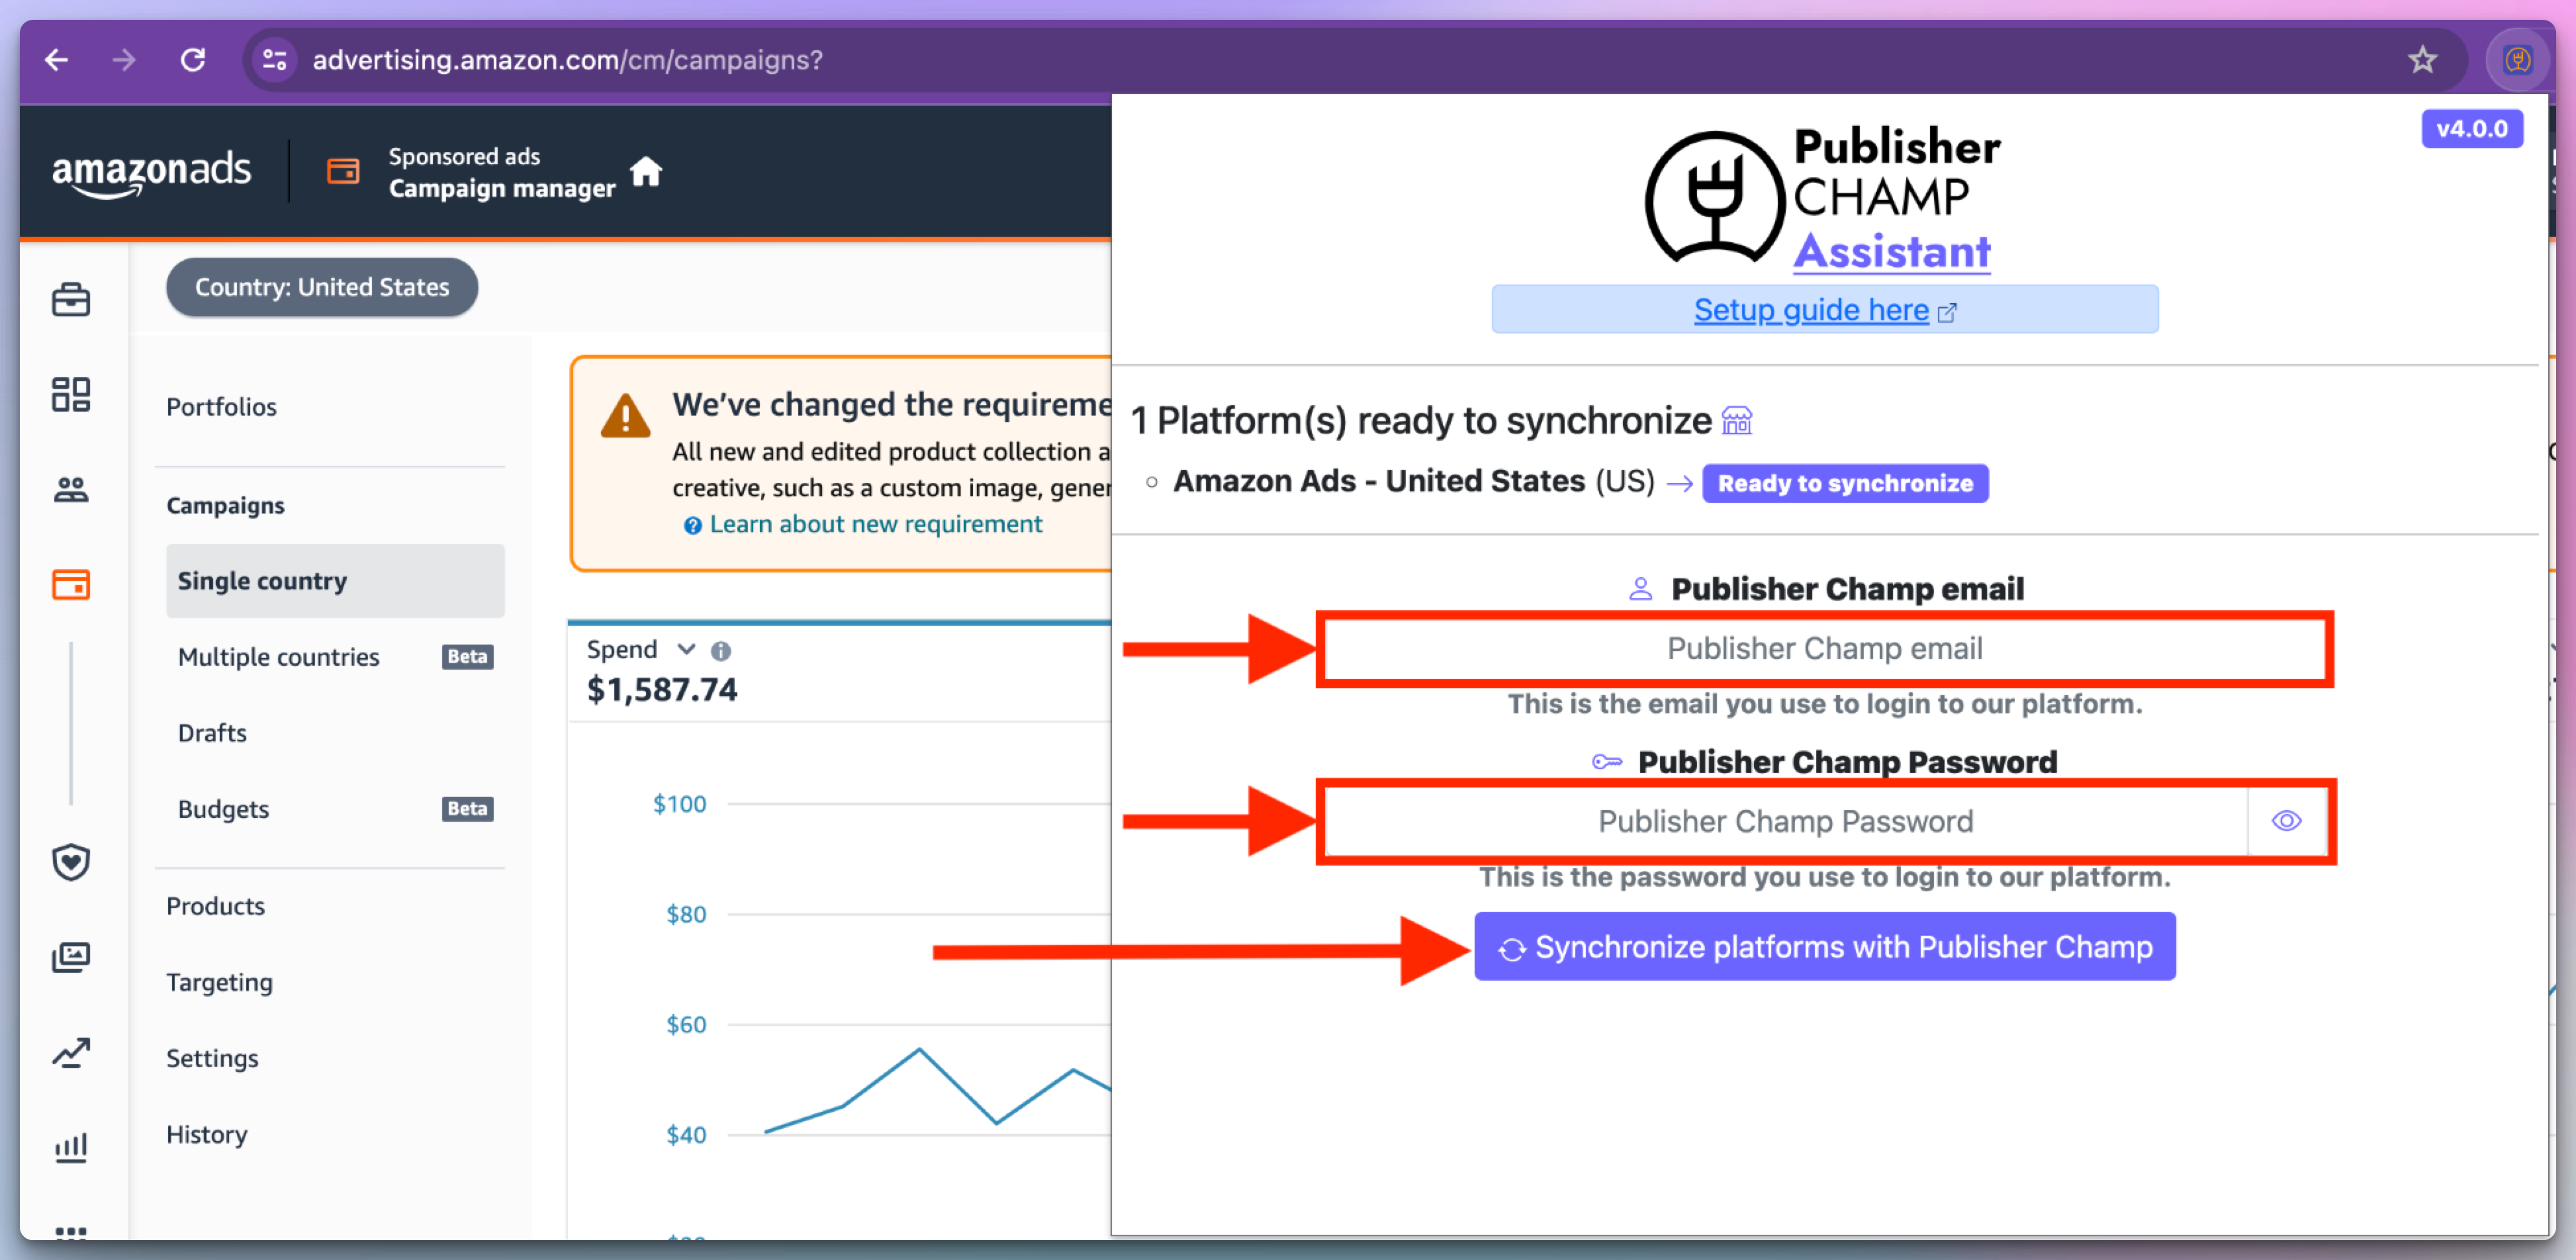Select the orange sponsored ads sidebar icon
The image size is (2576, 1260).
[x=71, y=584]
